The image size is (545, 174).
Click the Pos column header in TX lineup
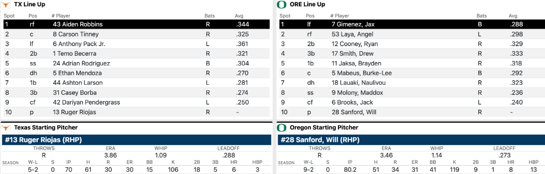33,16
